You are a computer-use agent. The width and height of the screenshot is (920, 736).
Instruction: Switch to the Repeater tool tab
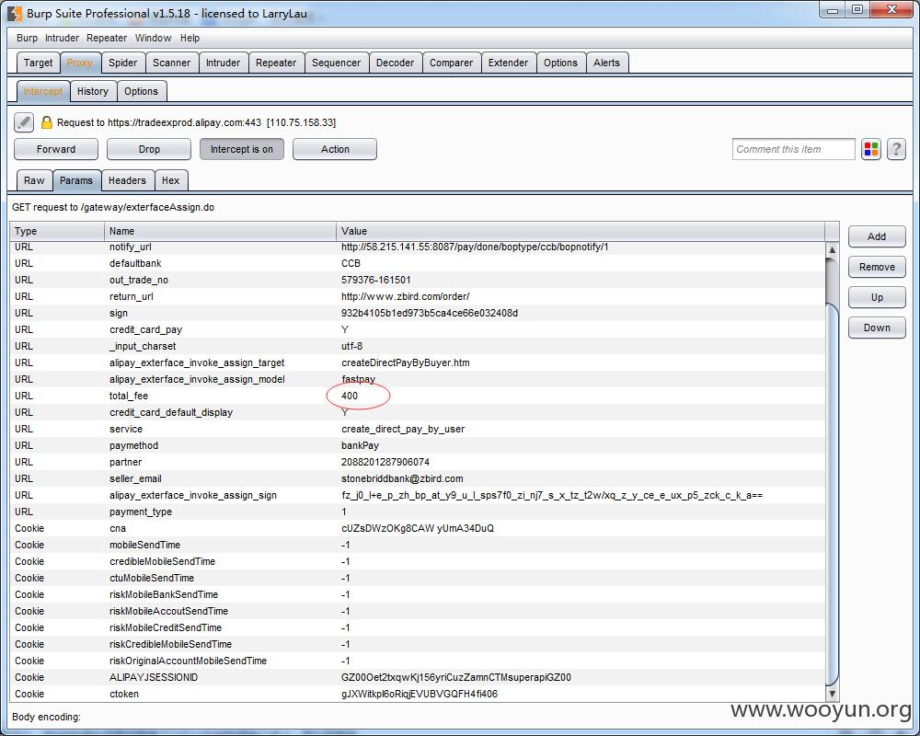[276, 63]
